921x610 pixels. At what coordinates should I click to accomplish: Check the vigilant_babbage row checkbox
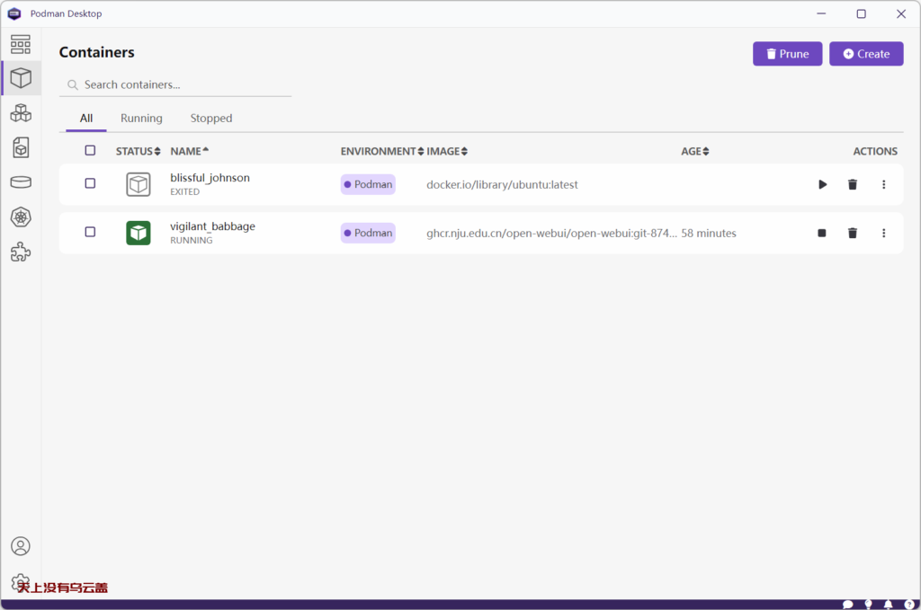pos(90,232)
